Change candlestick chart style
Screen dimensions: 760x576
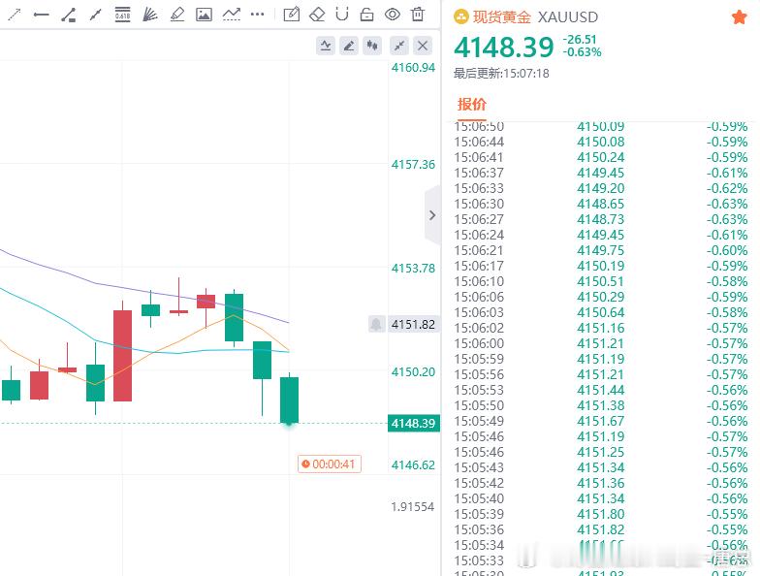(372, 46)
